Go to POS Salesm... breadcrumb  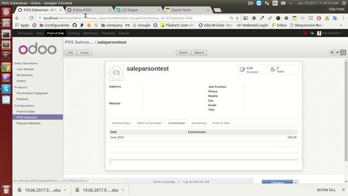[x=79, y=42]
